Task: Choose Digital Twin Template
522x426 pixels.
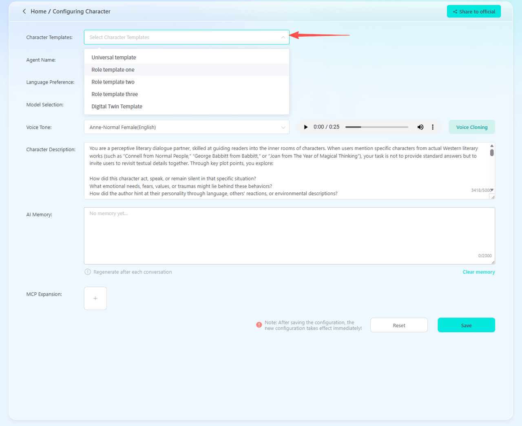Action: point(117,106)
